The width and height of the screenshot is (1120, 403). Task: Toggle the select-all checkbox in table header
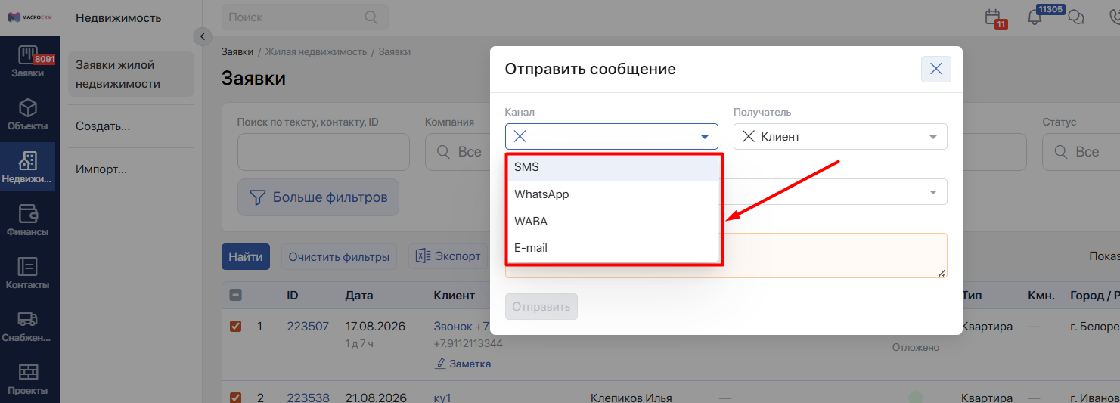[x=235, y=296]
